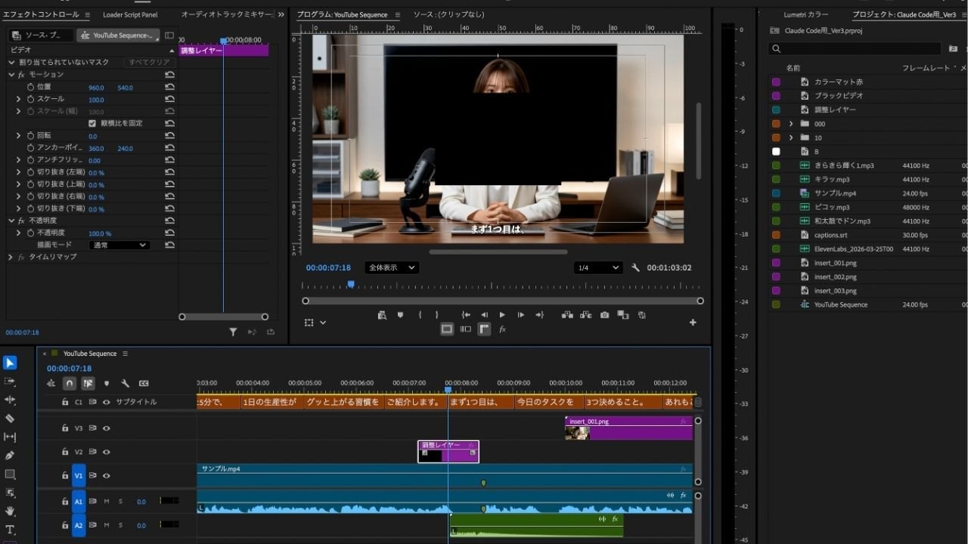The height and width of the screenshot is (544, 968).
Task: Click the すべてクリア button
Action: click(x=149, y=62)
